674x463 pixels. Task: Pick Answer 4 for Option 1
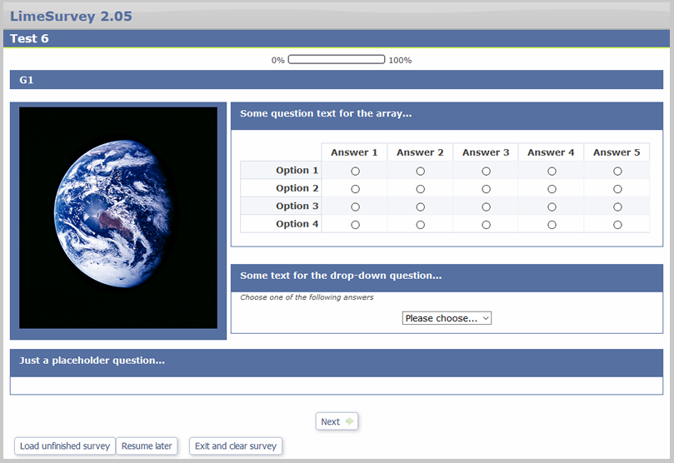[x=552, y=171]
